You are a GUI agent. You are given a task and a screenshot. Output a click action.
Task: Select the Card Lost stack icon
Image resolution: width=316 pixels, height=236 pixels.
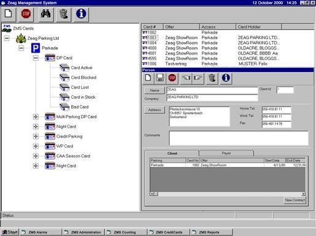[x=64, y=87]
